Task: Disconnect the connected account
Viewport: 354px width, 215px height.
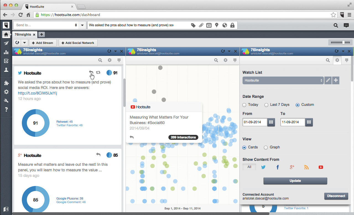Action: pos(336,196)
